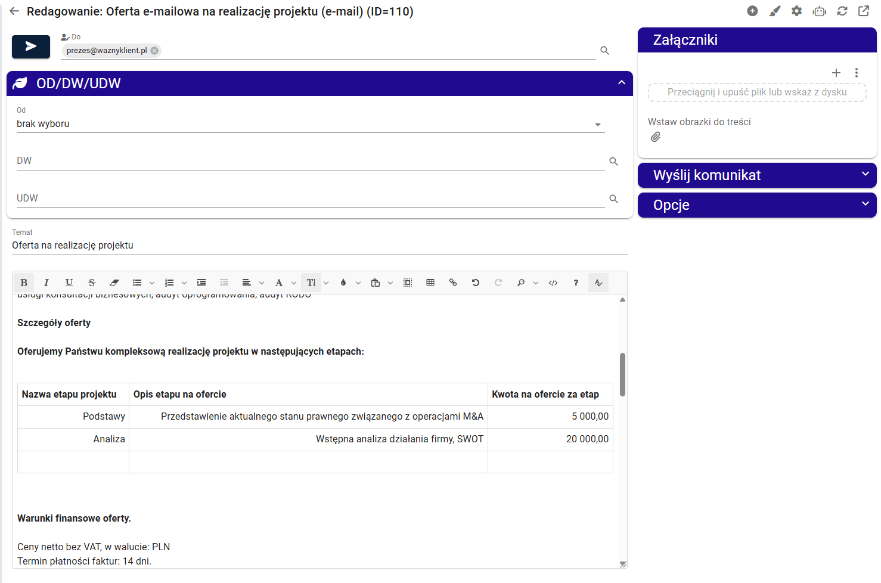
Task: Toggle italic formatting in the editor
Action: [x=46, y=283]
